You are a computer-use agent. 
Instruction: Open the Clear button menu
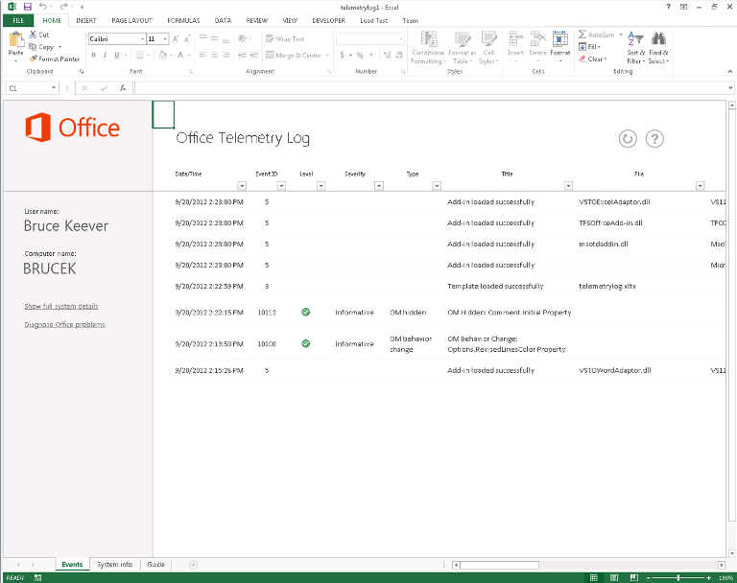click(x=593, y=58)
